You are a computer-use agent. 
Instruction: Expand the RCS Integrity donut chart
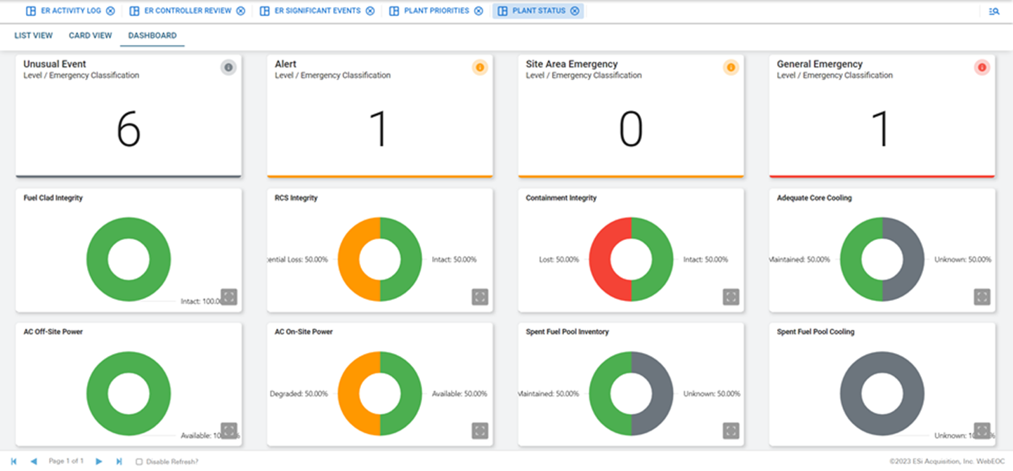pyautogui.click(x=479, y=296)
